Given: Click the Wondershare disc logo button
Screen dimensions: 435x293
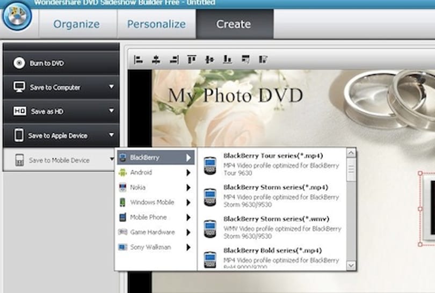Looking at the screenshot, I should point(17,16).
